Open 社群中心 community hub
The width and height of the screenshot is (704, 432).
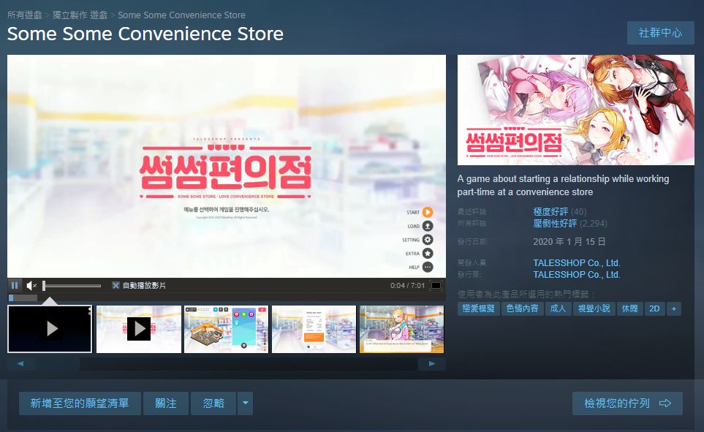click(660, 33)
